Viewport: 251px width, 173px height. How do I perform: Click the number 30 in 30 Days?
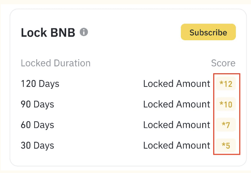pos(26,145)
